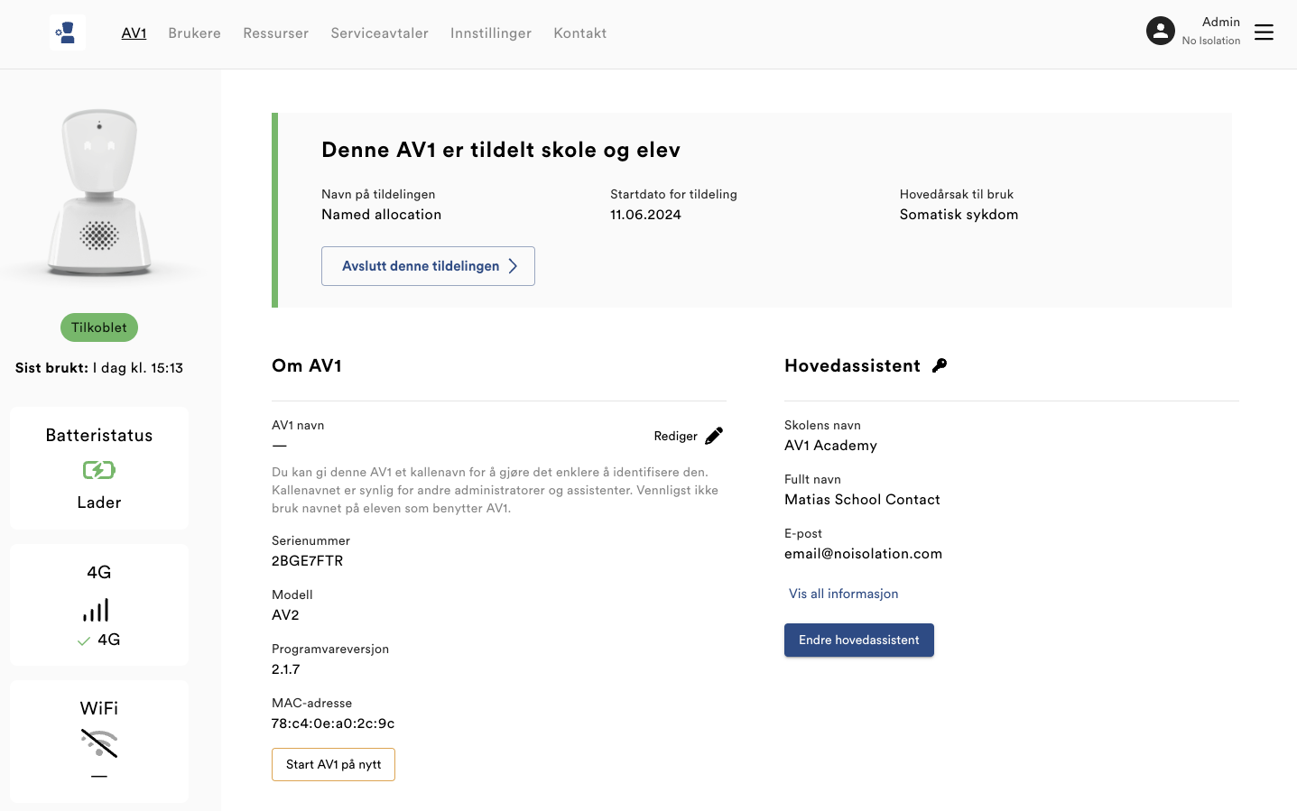Open Vis all informasjon link
The height and width of the screenshot is (811, 1297).
coord(843,594)
